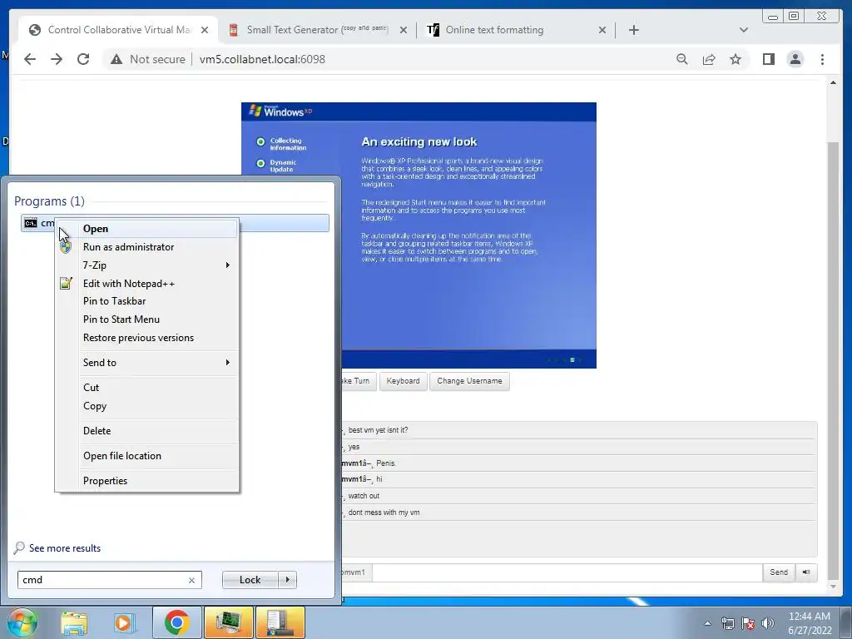The height and width of the screenshot is (639, 852).
Task: Click the chat Send button
Action: (779, 572)
